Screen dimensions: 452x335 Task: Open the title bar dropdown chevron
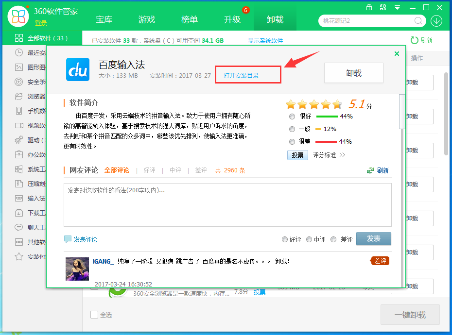[x=397, y=8]
